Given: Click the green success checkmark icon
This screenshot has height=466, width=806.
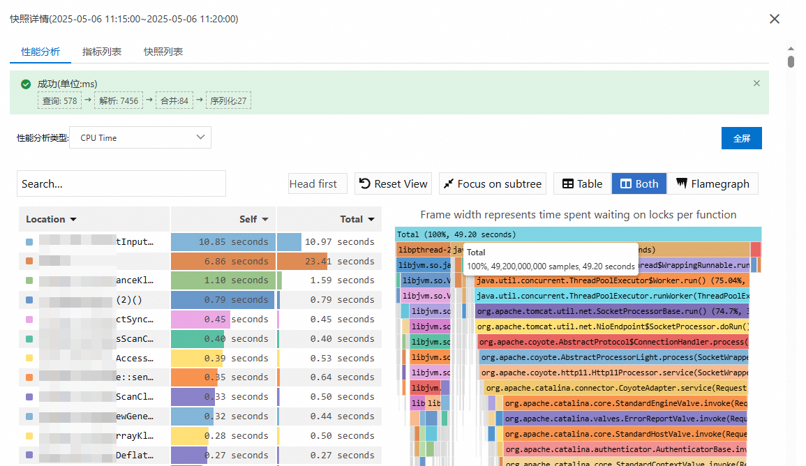Looking at the screenshot, I should pos(26,84).
